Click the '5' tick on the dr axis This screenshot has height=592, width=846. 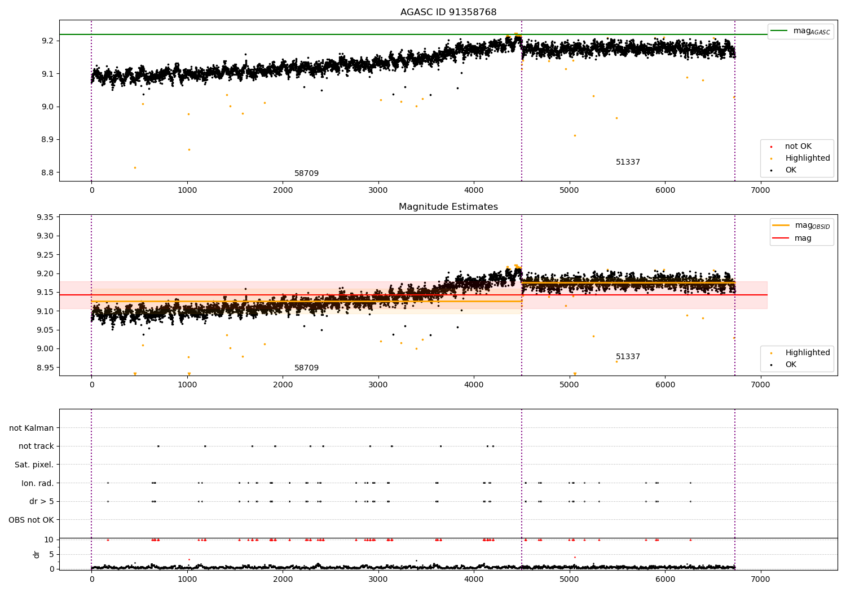coord(52,554)
